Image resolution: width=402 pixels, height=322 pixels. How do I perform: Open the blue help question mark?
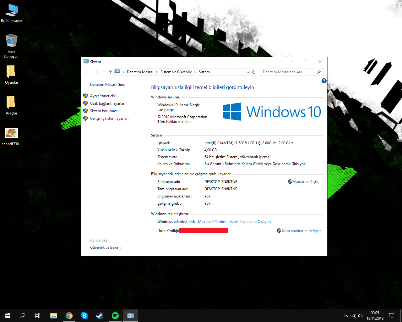pos(324,81)
